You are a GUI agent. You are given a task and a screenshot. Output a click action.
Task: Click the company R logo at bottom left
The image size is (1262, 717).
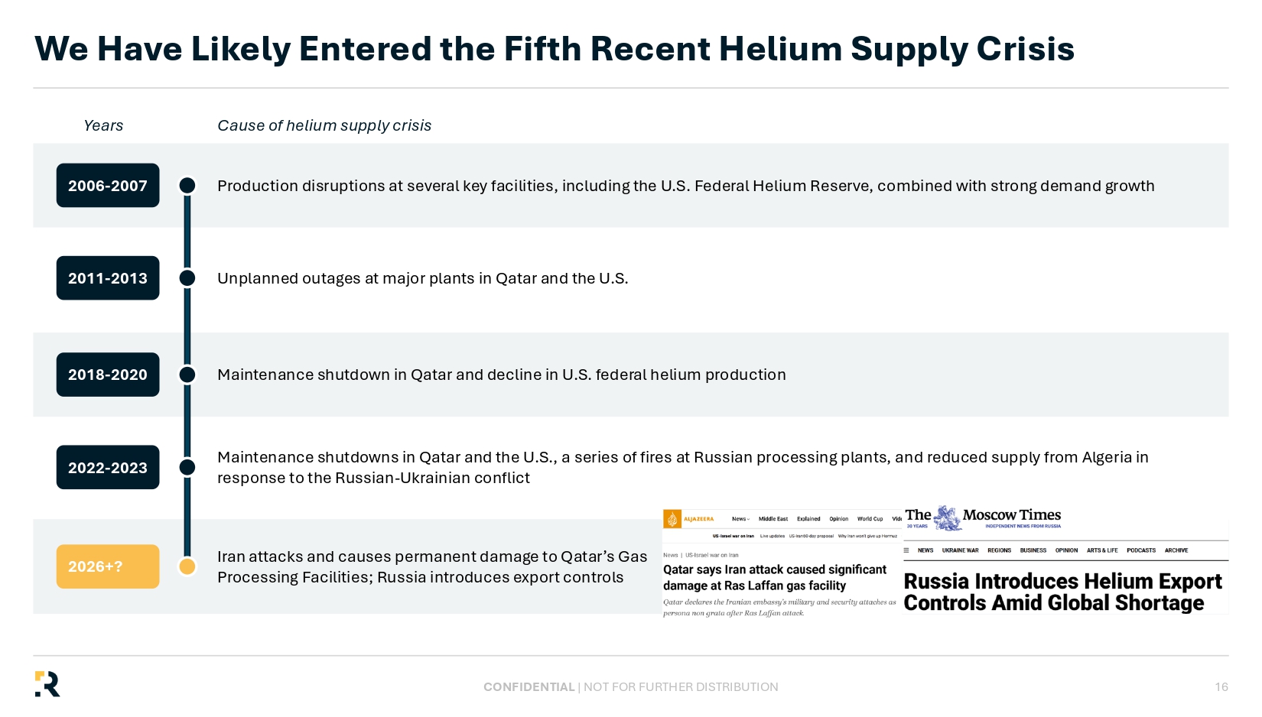point(47,684)
